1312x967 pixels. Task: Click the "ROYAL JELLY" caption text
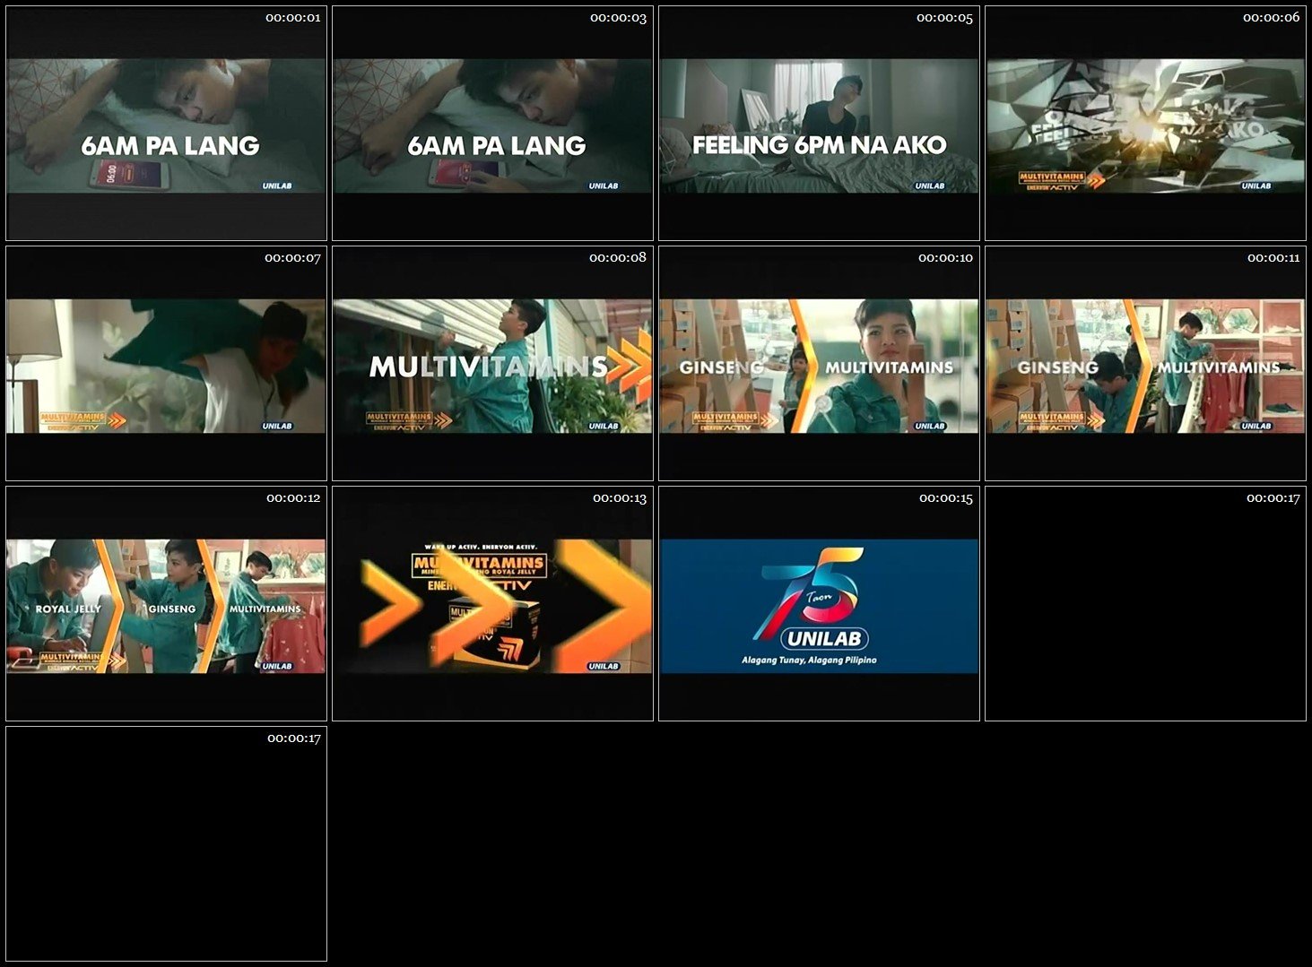click(68, 609)
